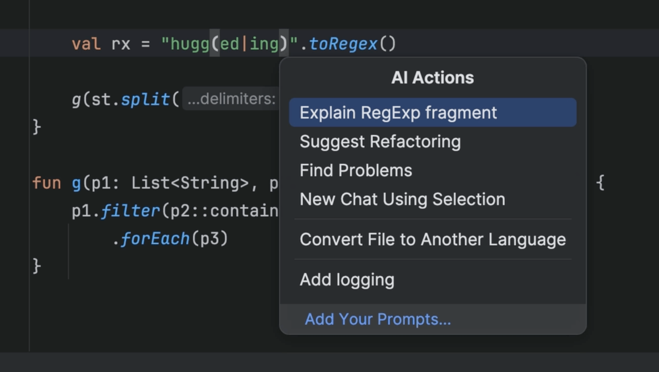
Task: Select Explain RegExp fragment action
Action: point(398,113)
